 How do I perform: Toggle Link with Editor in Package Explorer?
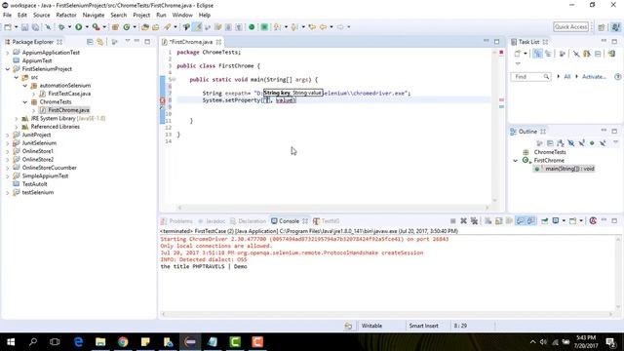click(99, 42)
